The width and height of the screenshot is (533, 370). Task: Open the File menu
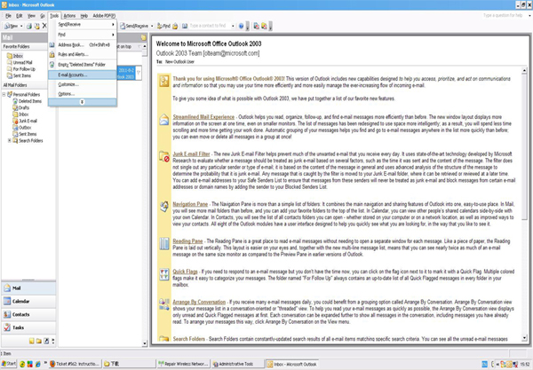click(8, 16)
